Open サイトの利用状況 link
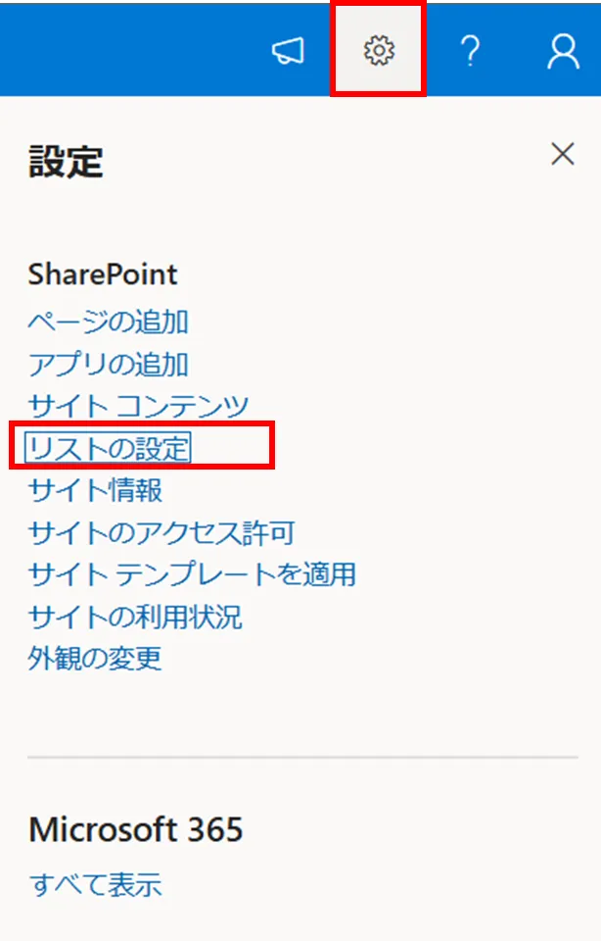The width and height of the screenshot is (601, 941). coord(135,617)
